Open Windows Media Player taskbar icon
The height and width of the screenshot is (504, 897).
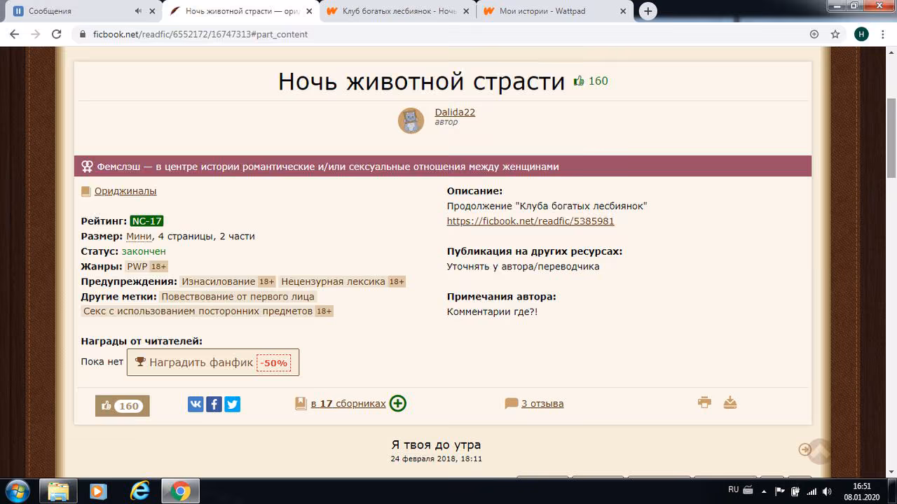coord(100,491)
